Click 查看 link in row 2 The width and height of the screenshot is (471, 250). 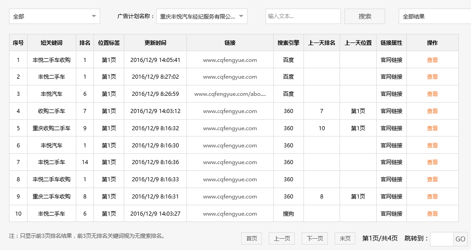coord(432,77)
